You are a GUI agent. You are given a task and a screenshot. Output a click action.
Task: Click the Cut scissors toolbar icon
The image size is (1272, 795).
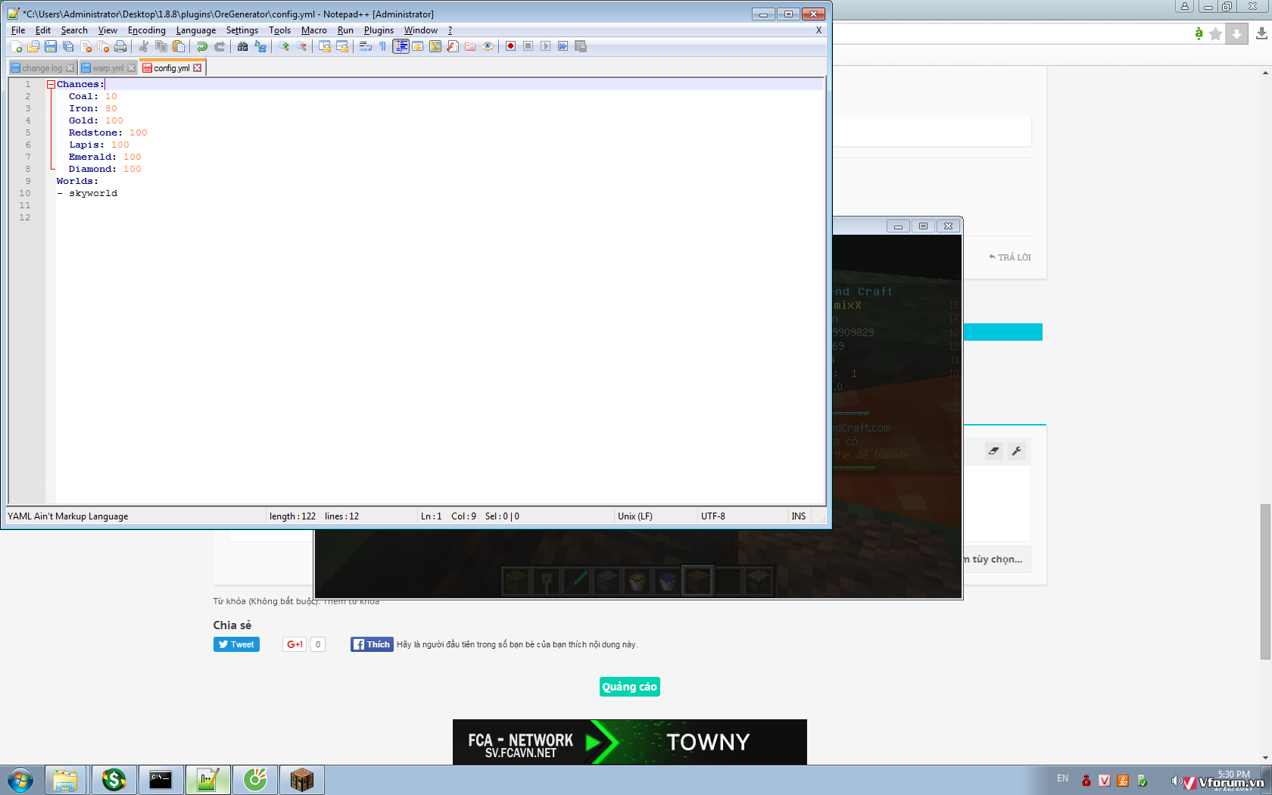click(x=144, y=46)
